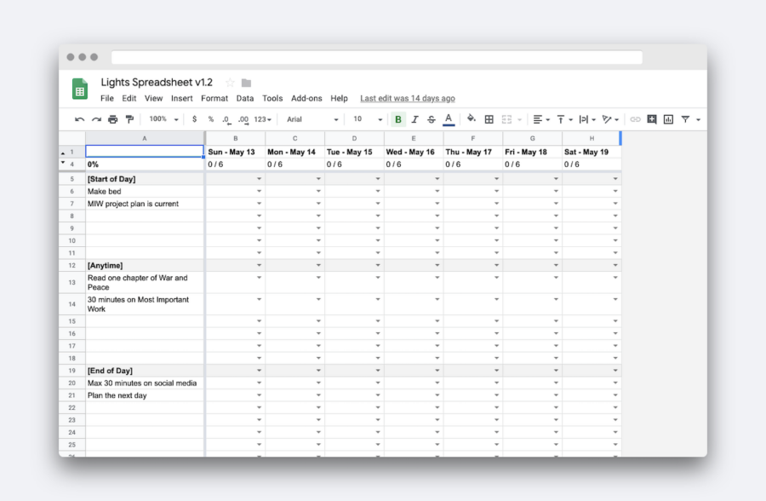
Task: Toggle bold formatting button
Action: point(398,119)
